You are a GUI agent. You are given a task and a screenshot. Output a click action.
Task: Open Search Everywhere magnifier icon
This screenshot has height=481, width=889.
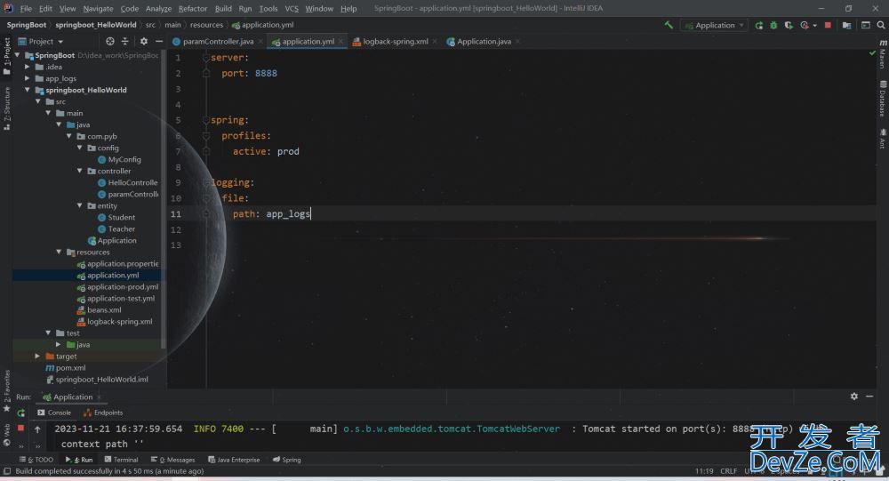point(880,25)
